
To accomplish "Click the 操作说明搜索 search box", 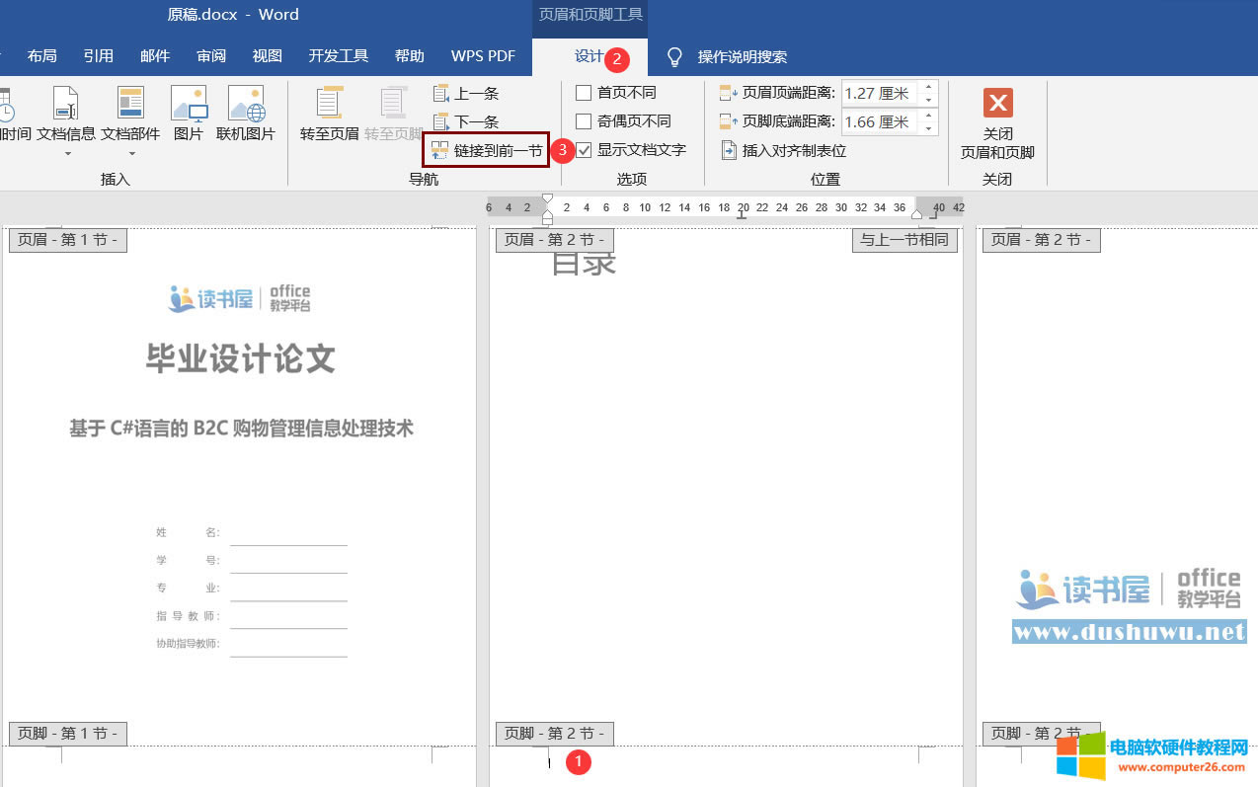I will [742, 57].
